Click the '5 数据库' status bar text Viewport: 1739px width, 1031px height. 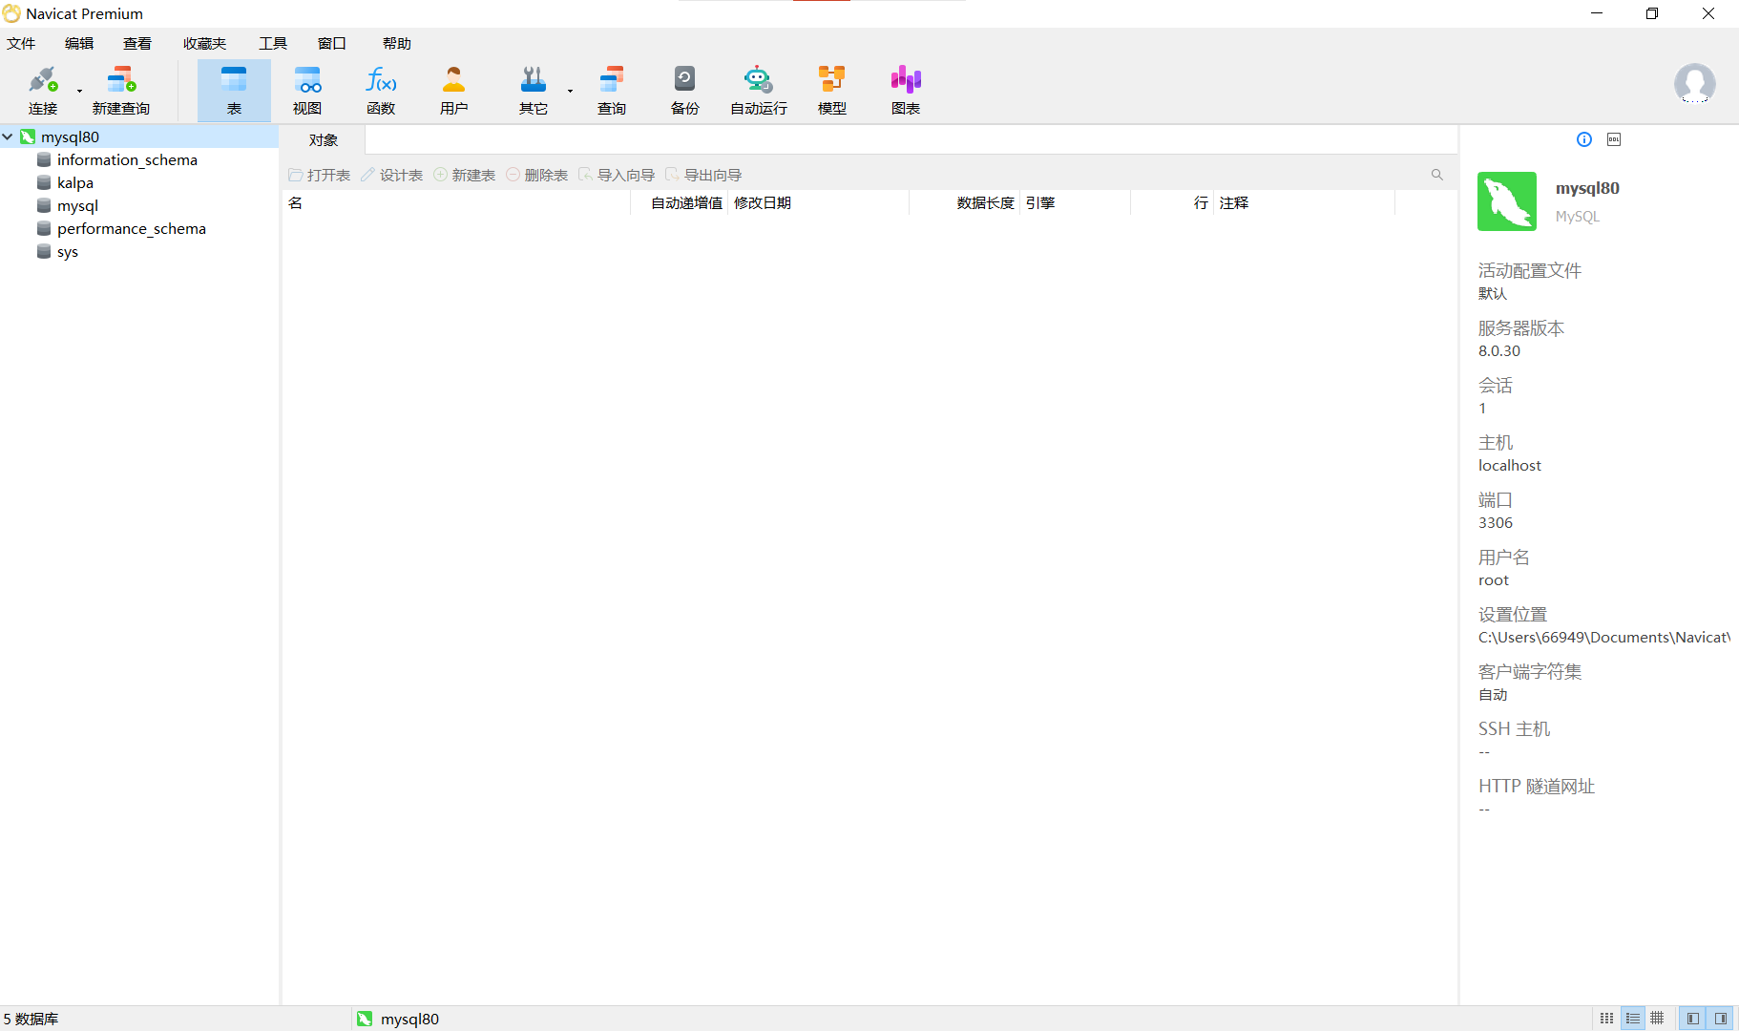[31, 1019]
